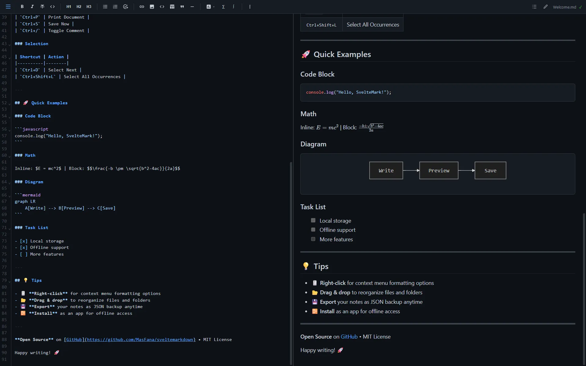Click the '### Task List' editor line
Screen dimensions: 586x366
31,228
